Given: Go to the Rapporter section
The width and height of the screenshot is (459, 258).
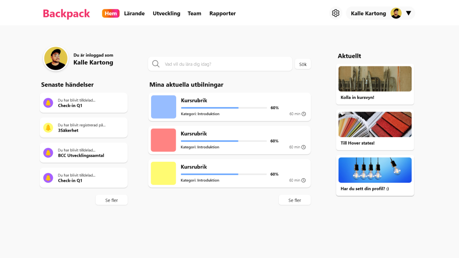Looking at the screenshot, I should point(222,13).
